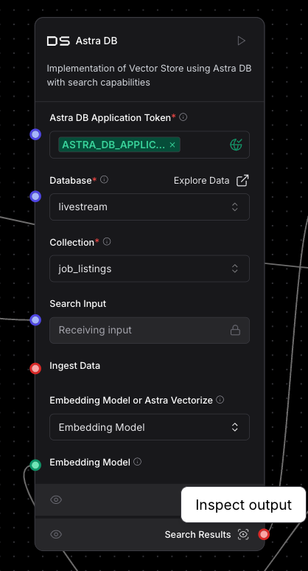Open the Explore Data link
308x571 pixels.
tap(211, 181)
